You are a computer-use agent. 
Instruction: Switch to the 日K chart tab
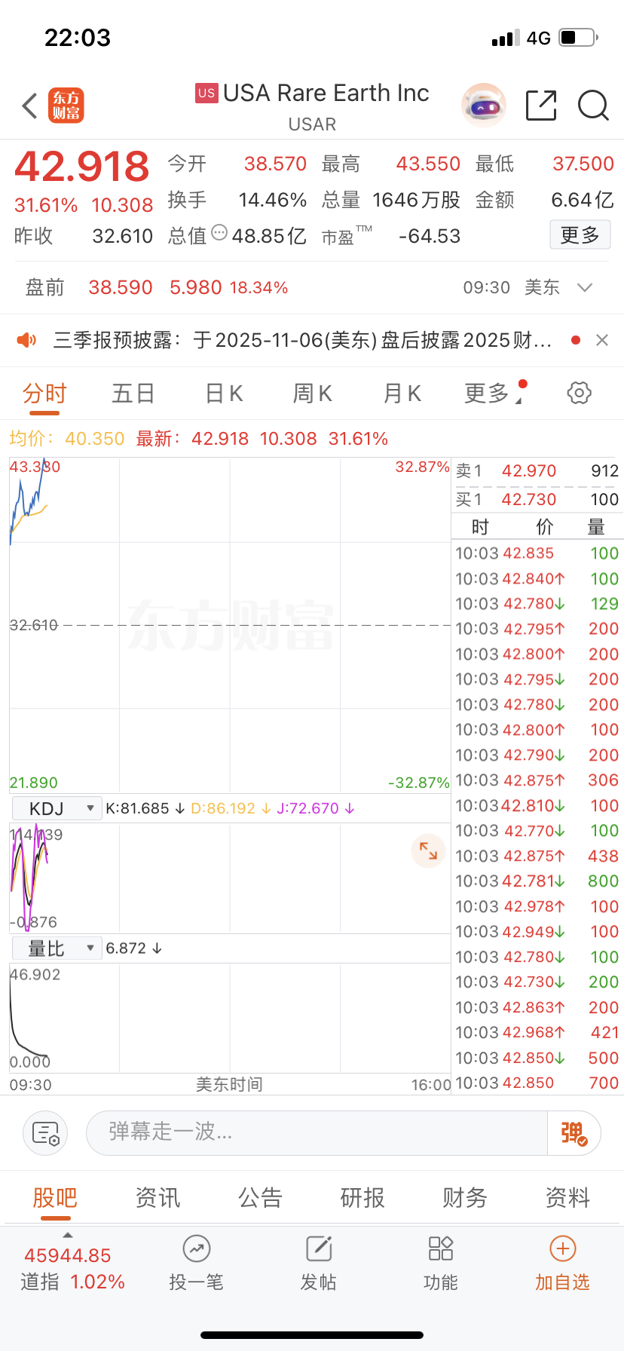pos(224,393)
